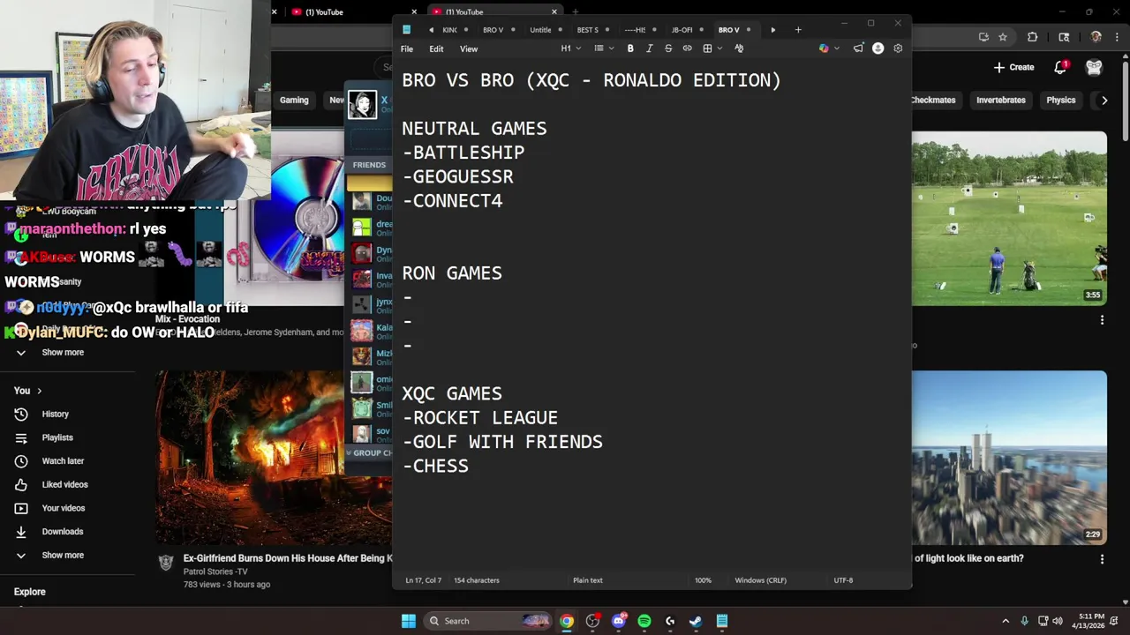Viewport: 1130px width, 635px height.
Task: Open Spotify from the taskbar
Action: tap(644, 621)
